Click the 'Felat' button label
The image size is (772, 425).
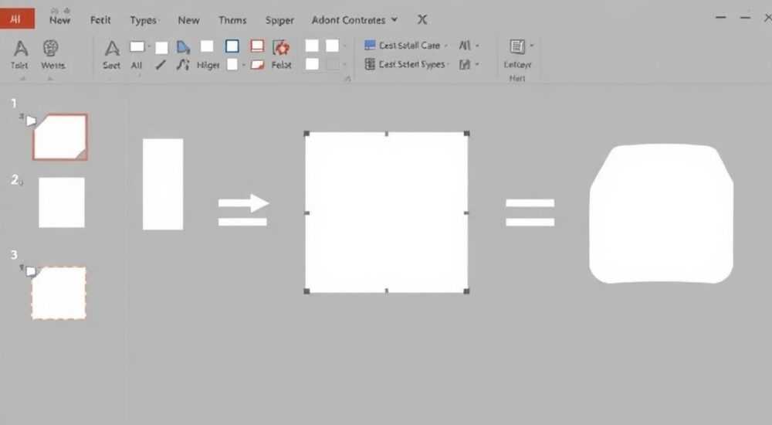tap(282, 65)
